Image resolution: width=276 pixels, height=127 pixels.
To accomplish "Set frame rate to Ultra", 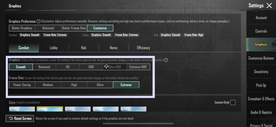I will tap(100, 85).
